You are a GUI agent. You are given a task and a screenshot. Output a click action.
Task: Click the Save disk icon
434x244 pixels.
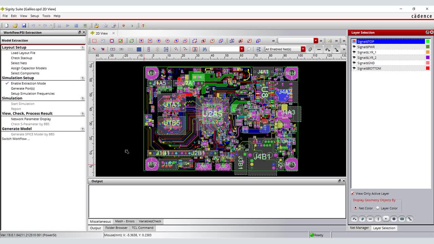24,25
